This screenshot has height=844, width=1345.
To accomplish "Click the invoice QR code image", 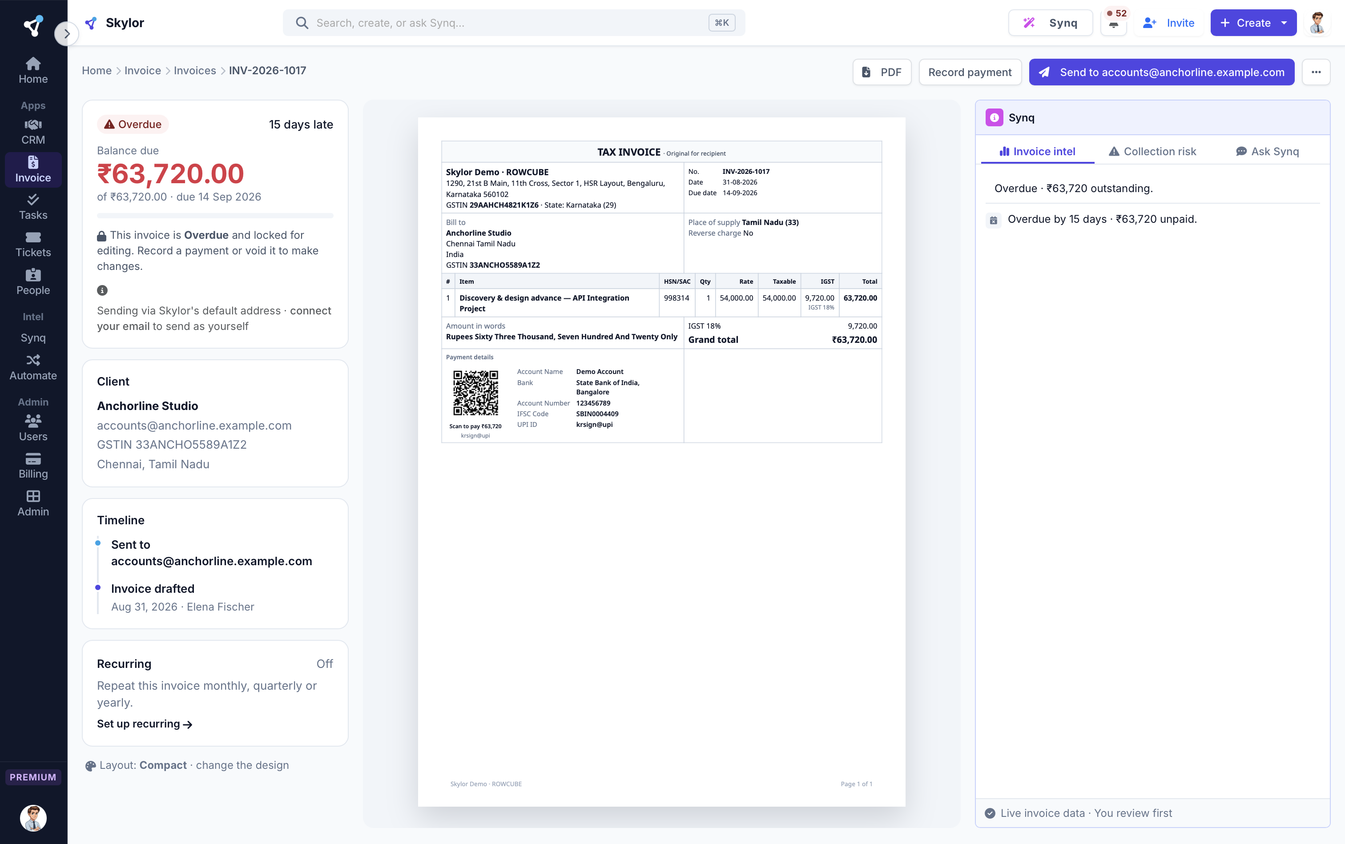I will (x=475, y=394).
